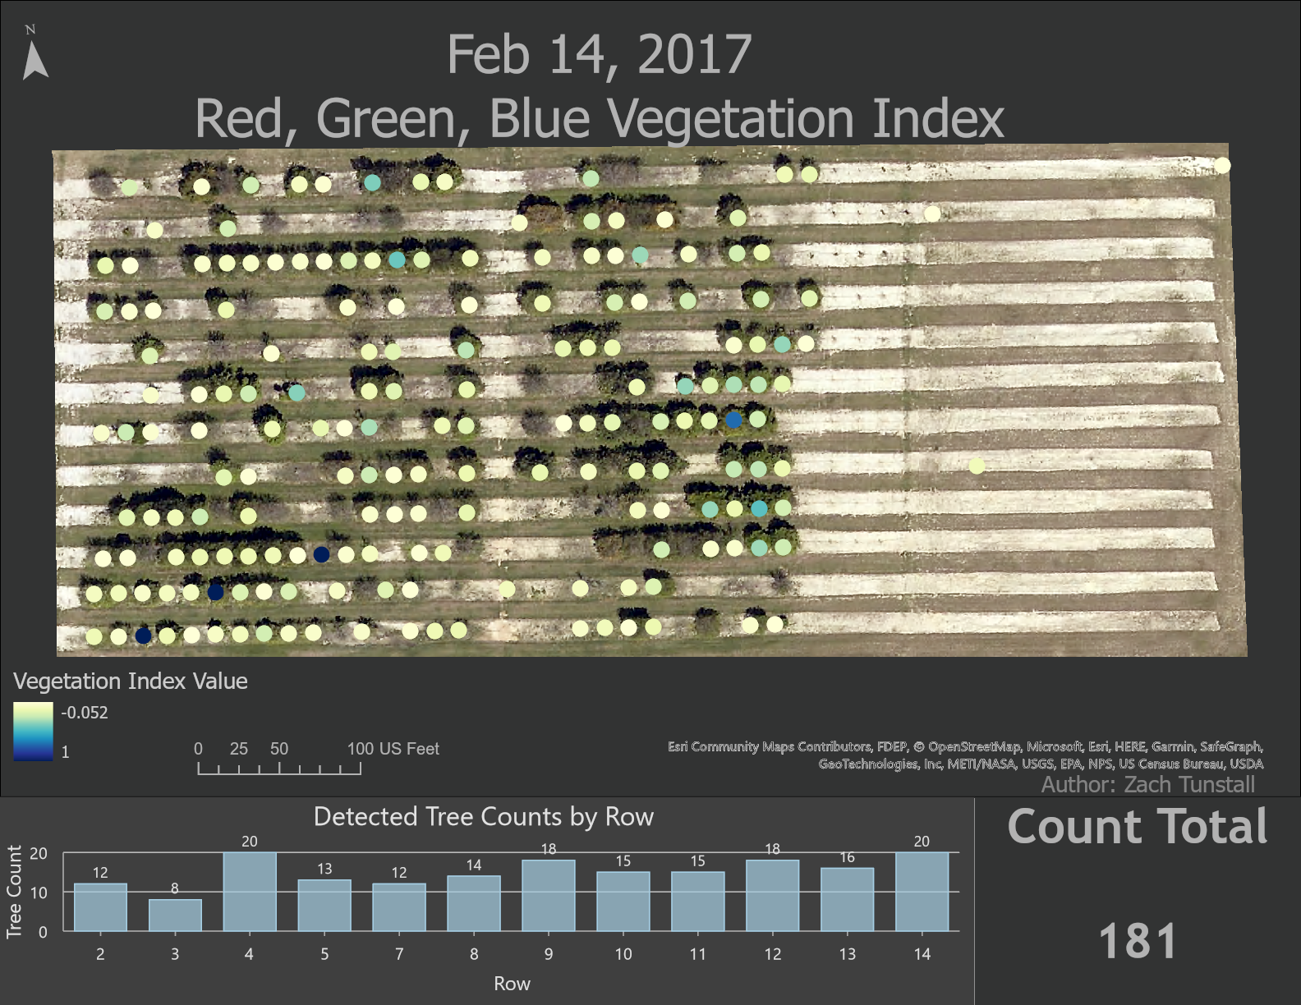The height and width of the screenshot is (1005, 1301).
Task: Select the bar for Row 13
Action: pos(848,899)
